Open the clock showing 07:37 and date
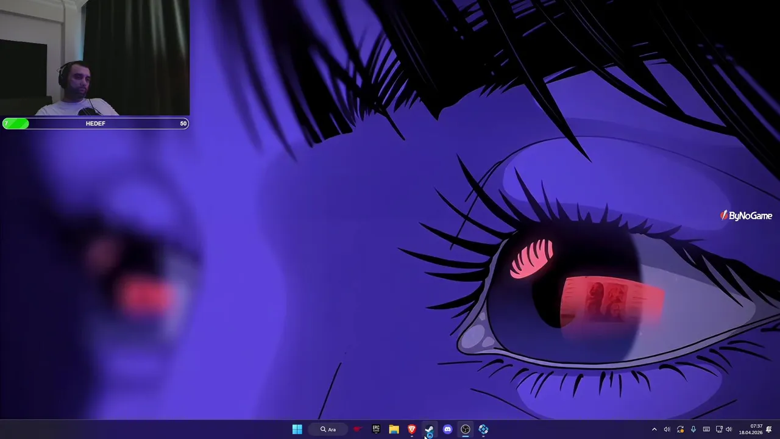780x439 pixels. (x=751, y=429)
